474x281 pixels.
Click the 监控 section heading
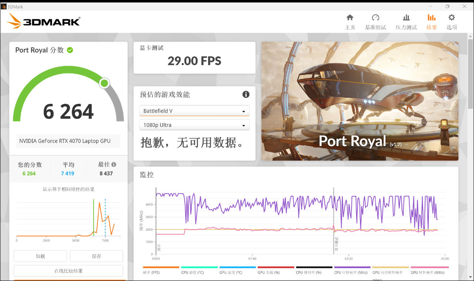pyautogui.click(x=147, y=175)
